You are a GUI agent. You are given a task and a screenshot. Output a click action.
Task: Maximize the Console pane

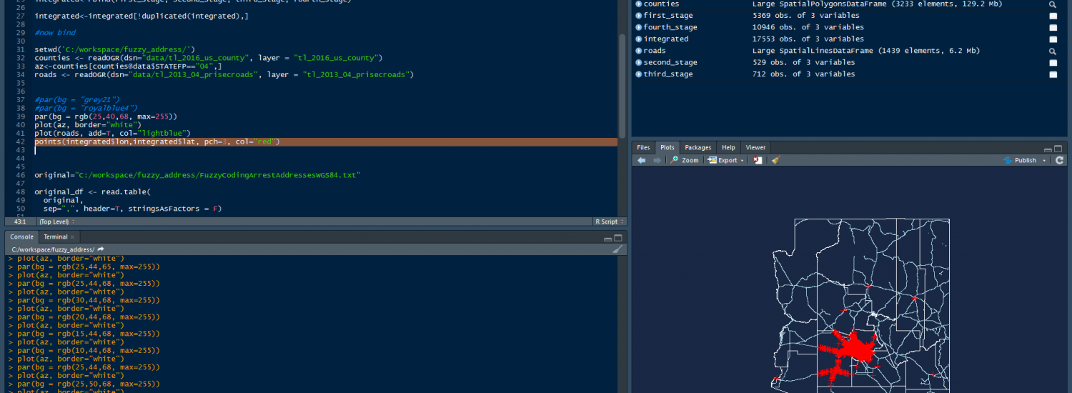(618, 238)
